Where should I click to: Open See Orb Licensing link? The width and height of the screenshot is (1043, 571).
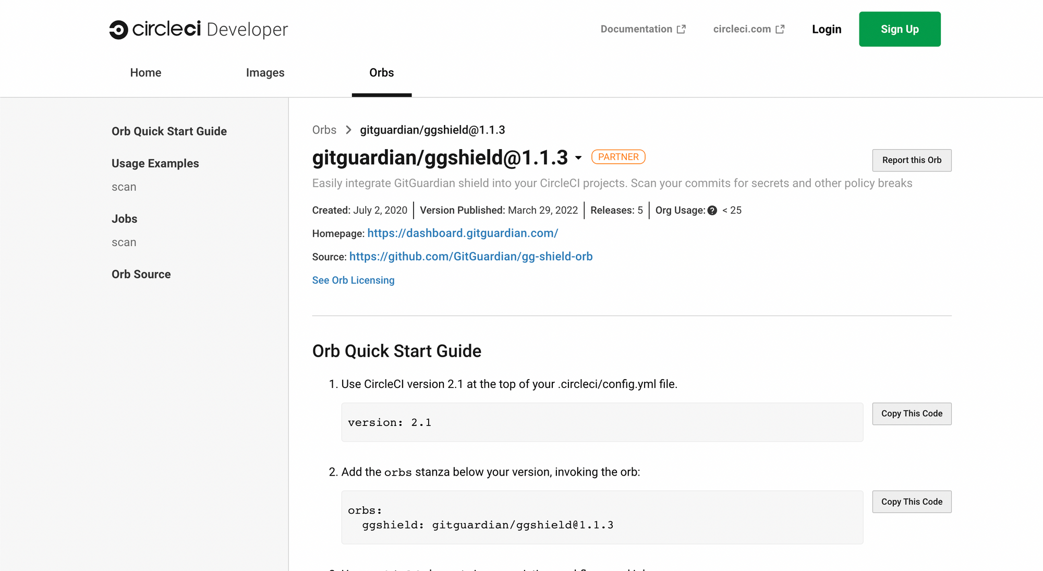click(x=353, y=280)
